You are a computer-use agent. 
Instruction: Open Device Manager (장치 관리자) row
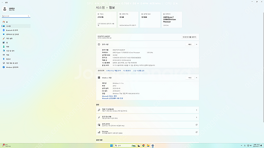[148, 125]
